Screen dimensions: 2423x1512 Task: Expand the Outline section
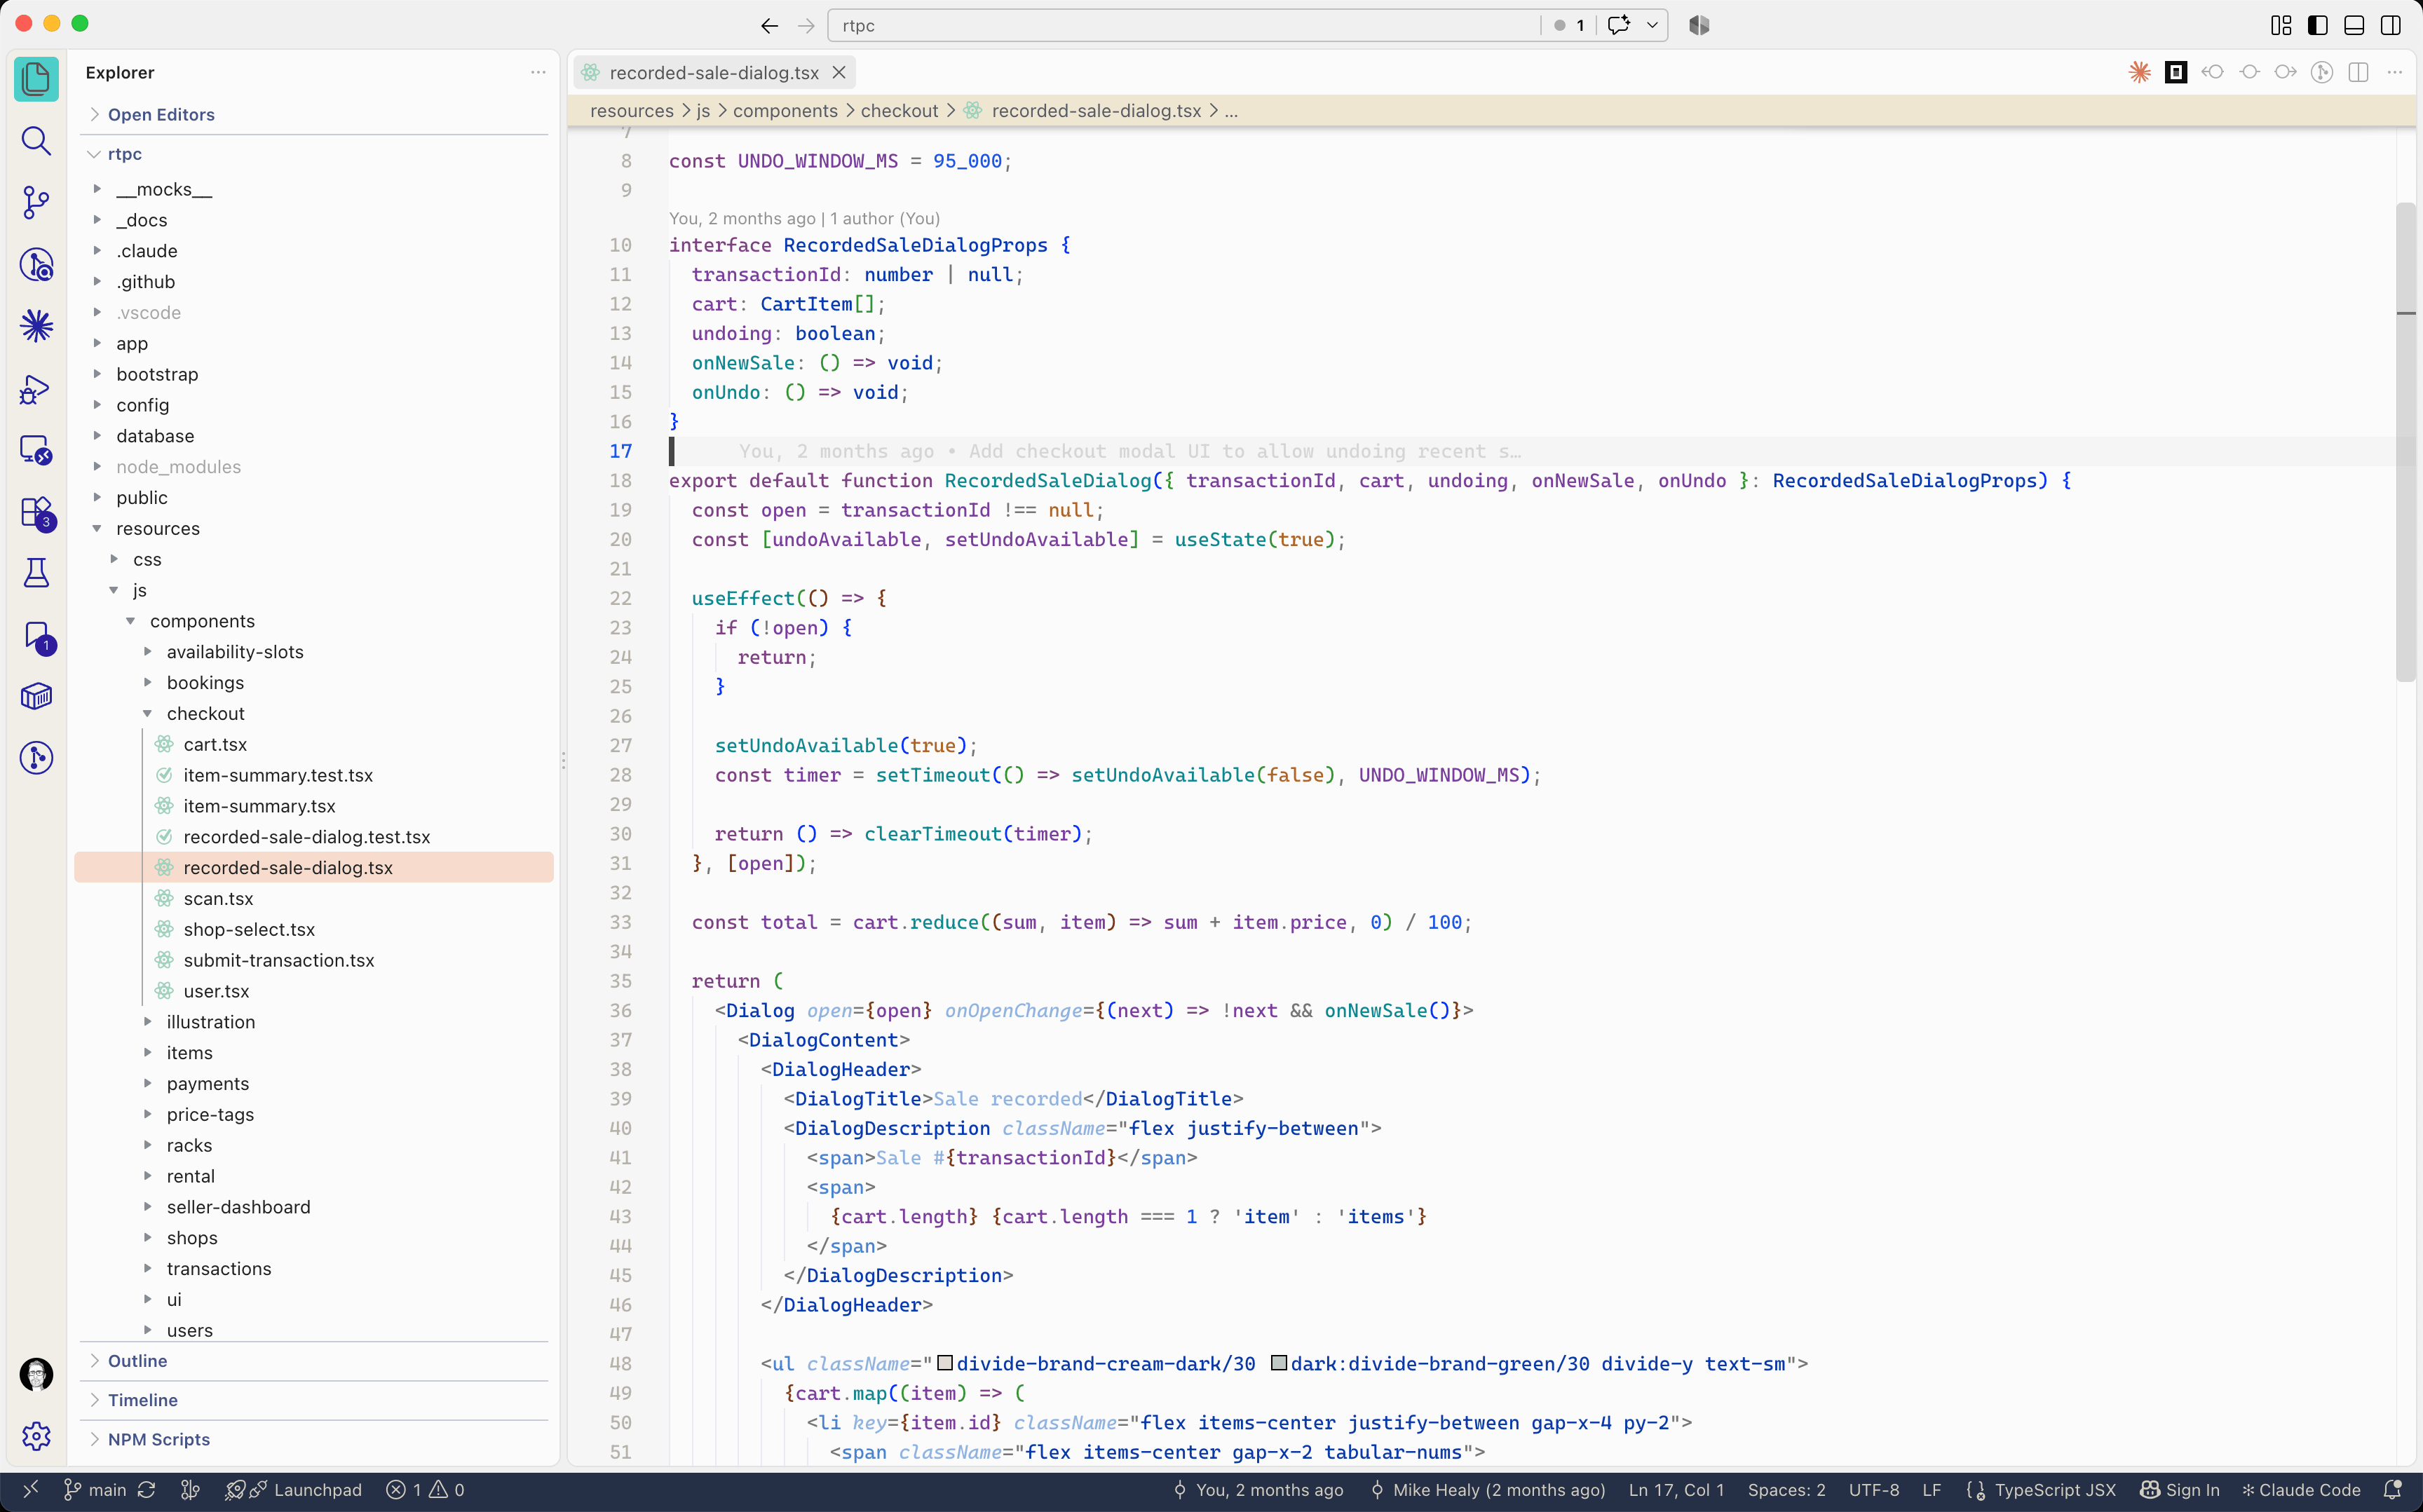(314, 1361)
